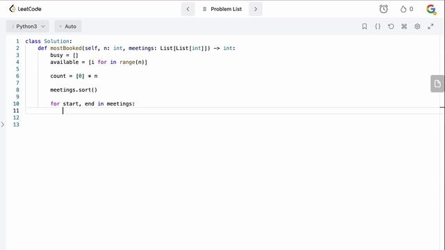
Task: Expand editor to fullscreen
Action: (430, 26)
